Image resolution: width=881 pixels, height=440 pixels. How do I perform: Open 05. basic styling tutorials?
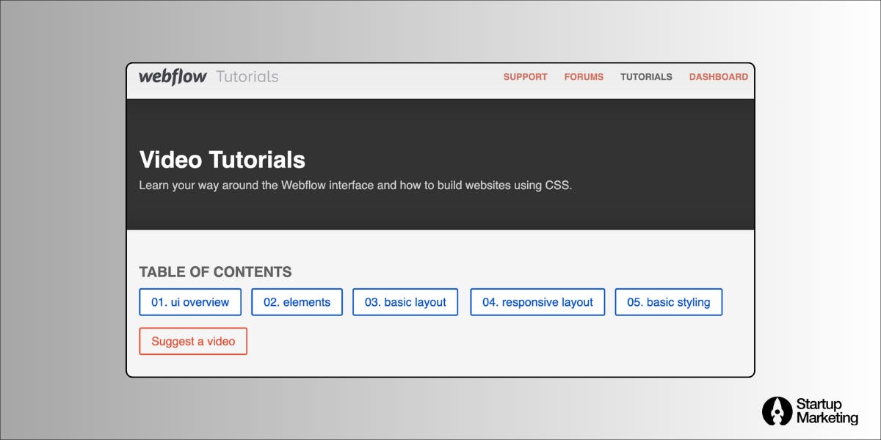(x=668, y=302)
